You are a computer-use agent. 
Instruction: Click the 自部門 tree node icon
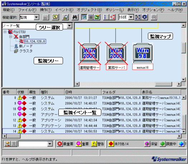[x=16, y=37]
